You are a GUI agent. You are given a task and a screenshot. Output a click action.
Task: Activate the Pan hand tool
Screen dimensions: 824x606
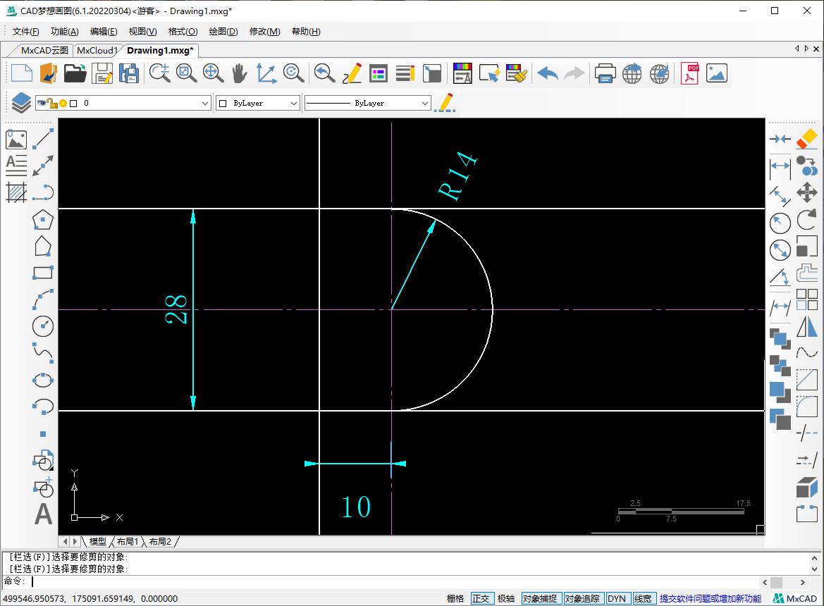click(240, 73)
